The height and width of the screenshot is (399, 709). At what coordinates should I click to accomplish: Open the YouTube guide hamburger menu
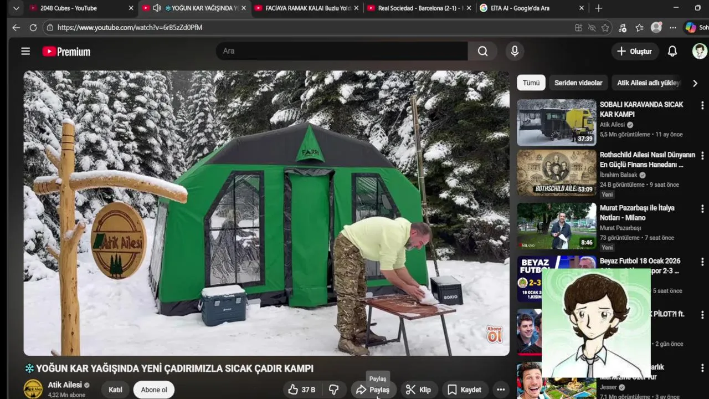25,51
